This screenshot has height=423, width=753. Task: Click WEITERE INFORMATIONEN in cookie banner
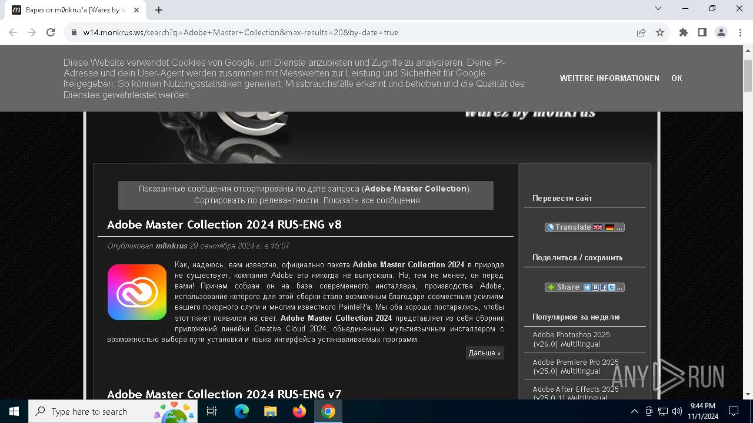tap(609, 78)
